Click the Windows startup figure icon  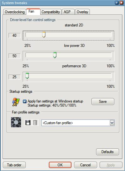16,102
